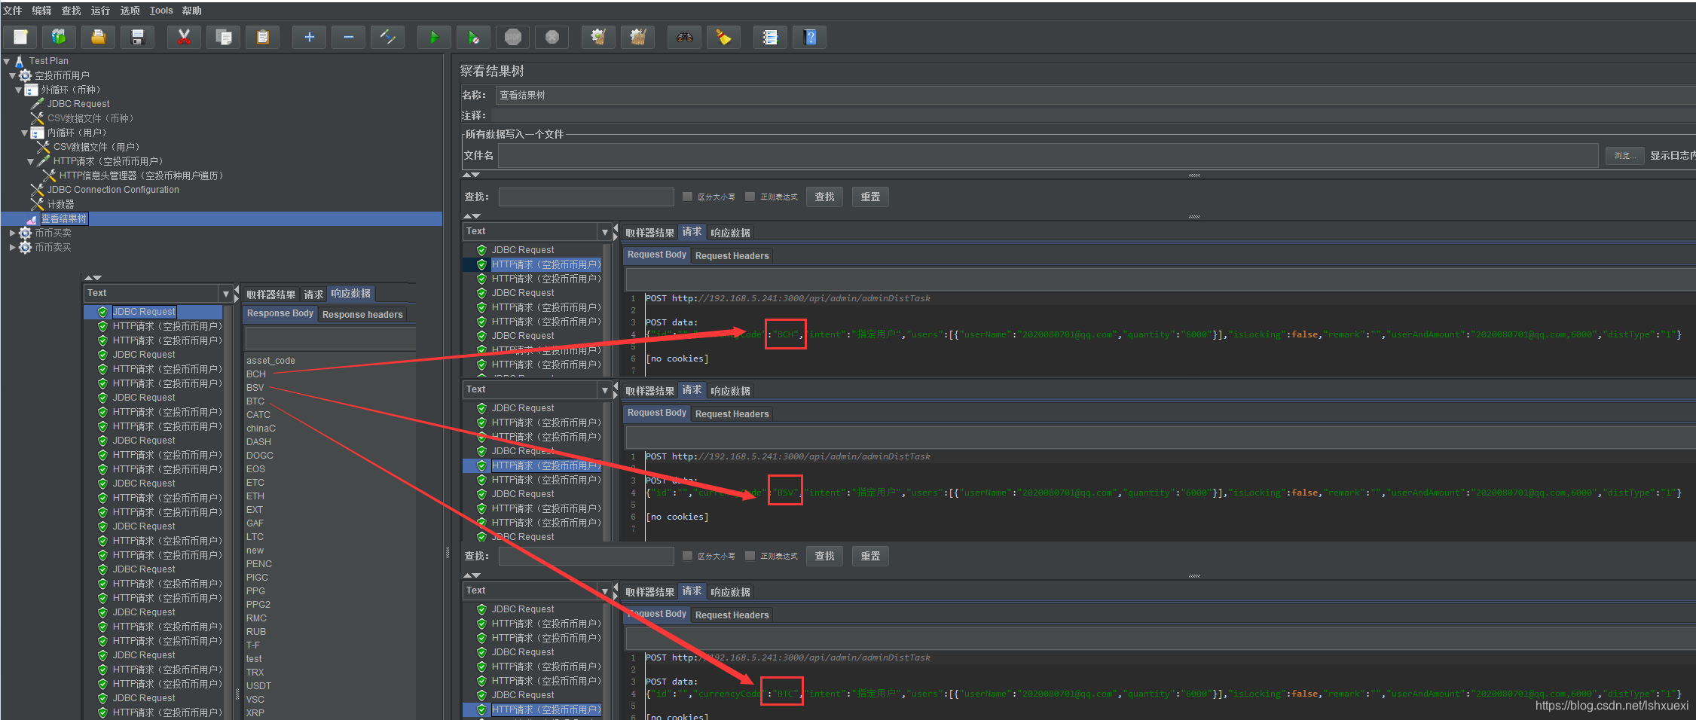This screenshot has height=720, width=1696.
Task: Click 重置 button above the BTC request panel
Action: pos(871,556)
